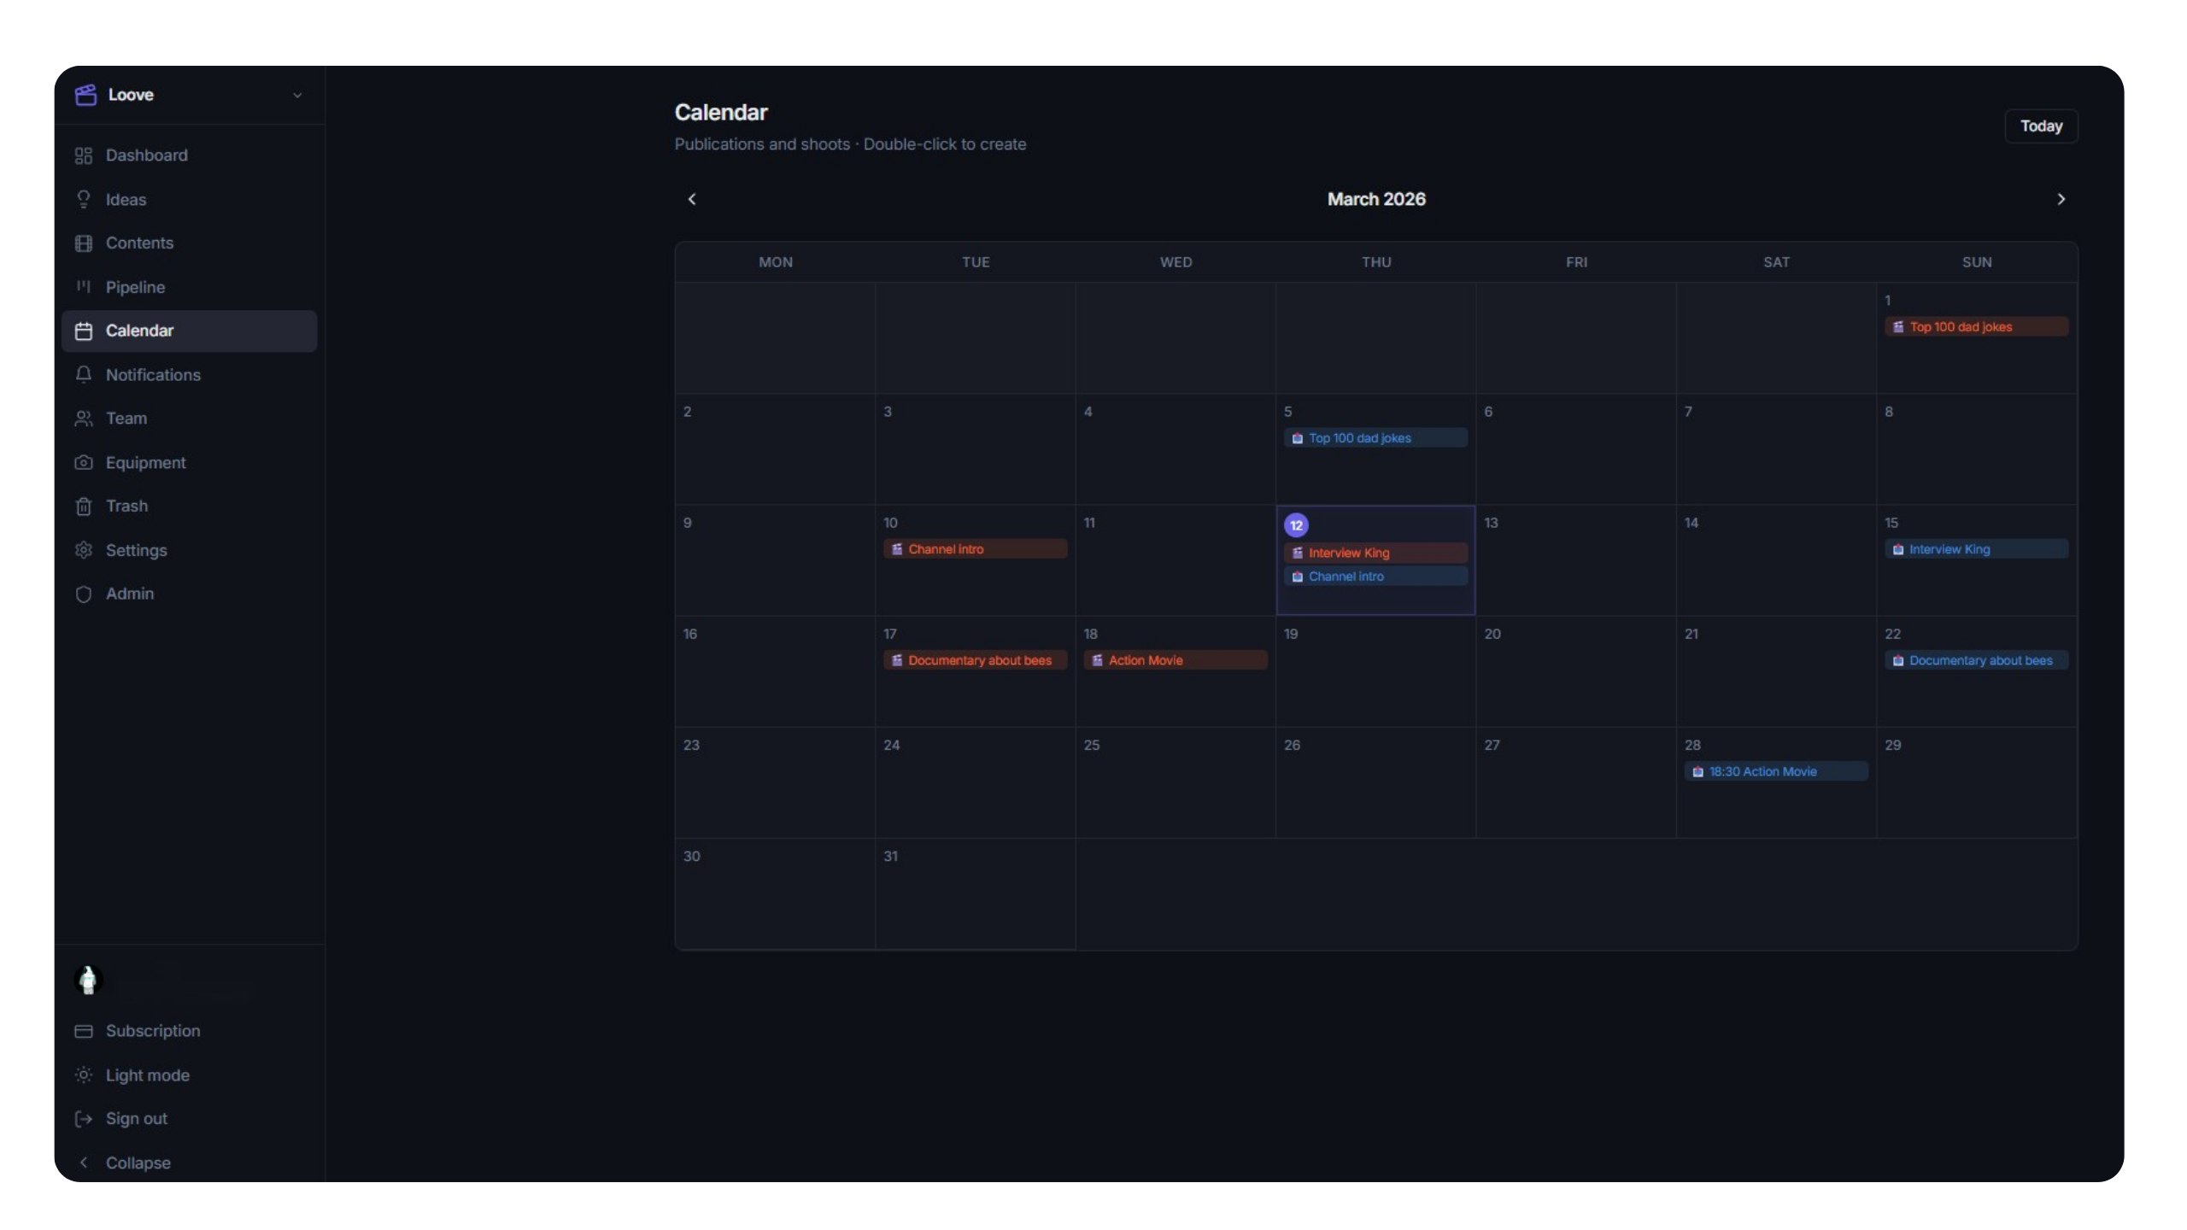
Task: Click the Subscription card icon
Action: [84, 1031]
